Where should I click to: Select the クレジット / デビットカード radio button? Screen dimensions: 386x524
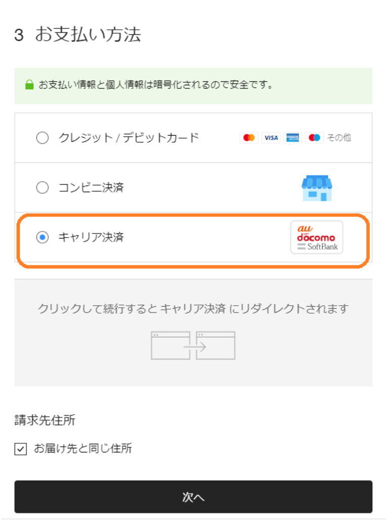42,138
